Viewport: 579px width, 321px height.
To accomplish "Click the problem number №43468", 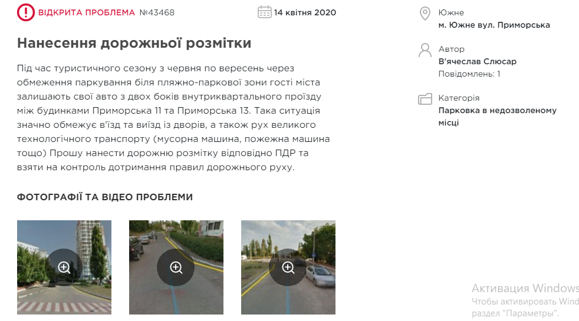I will [157, 12].
